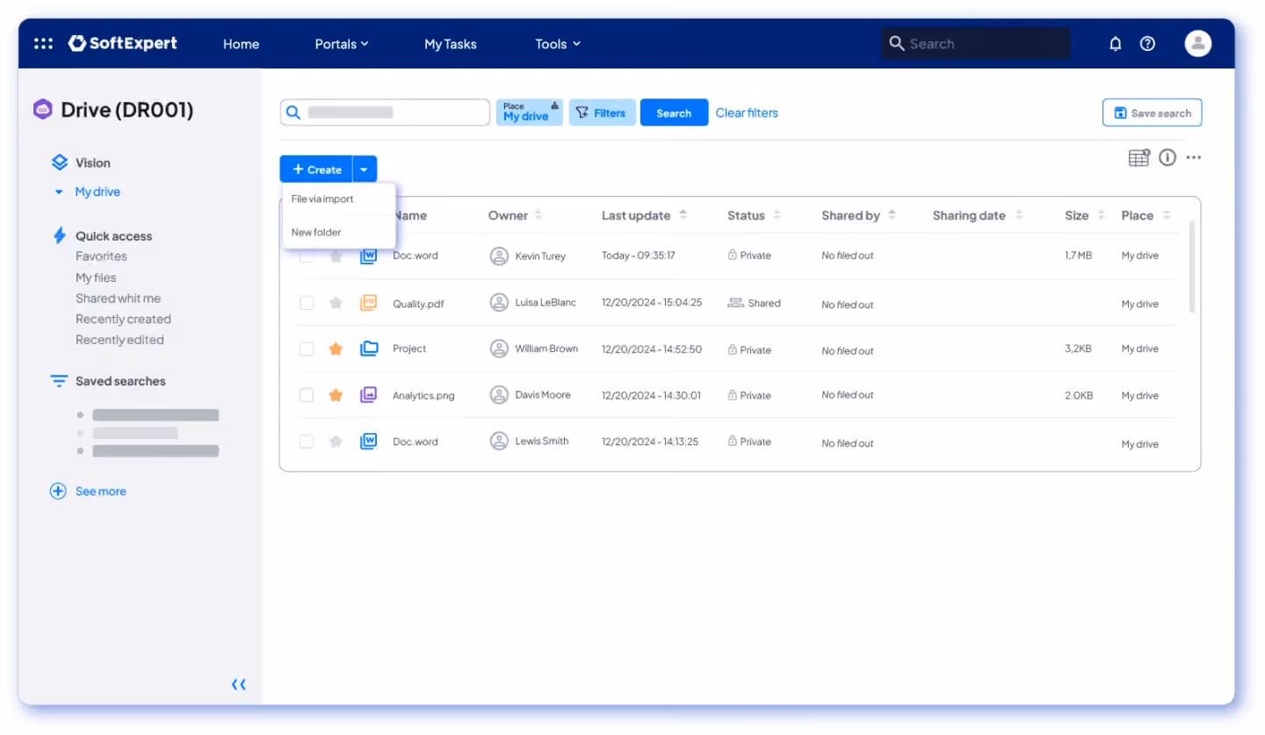Image resolution: width=1265 pixels, height=735 pixels.
Task: Click the Project folder icon
Action: point(369,349)
